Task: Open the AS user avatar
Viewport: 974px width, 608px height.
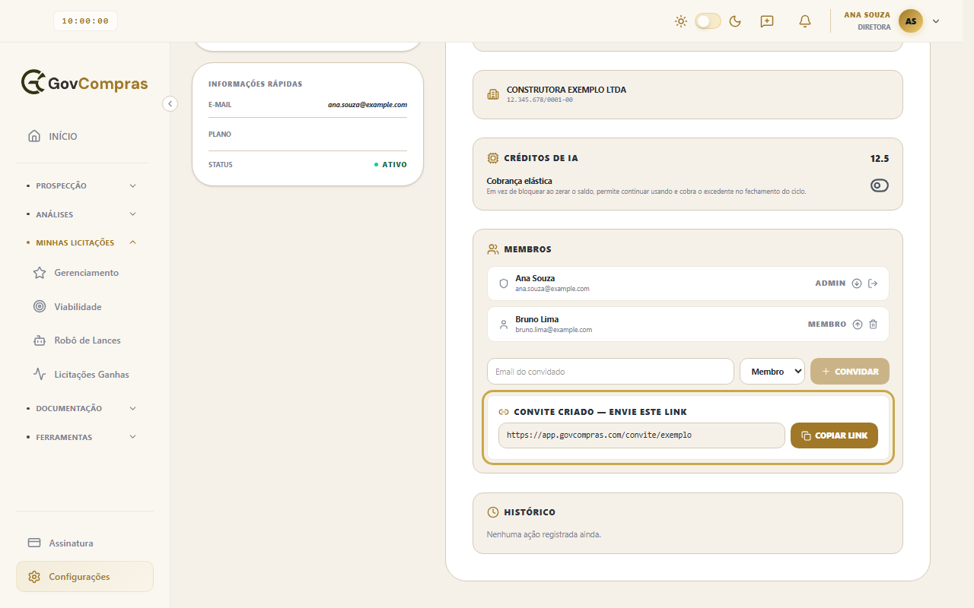Action: (911, 21)
